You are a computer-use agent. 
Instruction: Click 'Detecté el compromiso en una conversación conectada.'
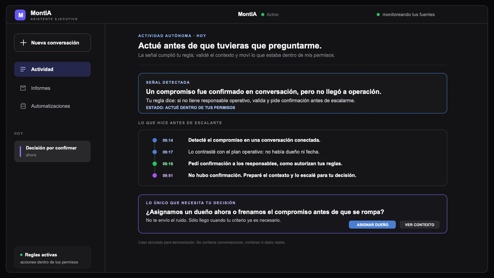(x=254, y=140)
